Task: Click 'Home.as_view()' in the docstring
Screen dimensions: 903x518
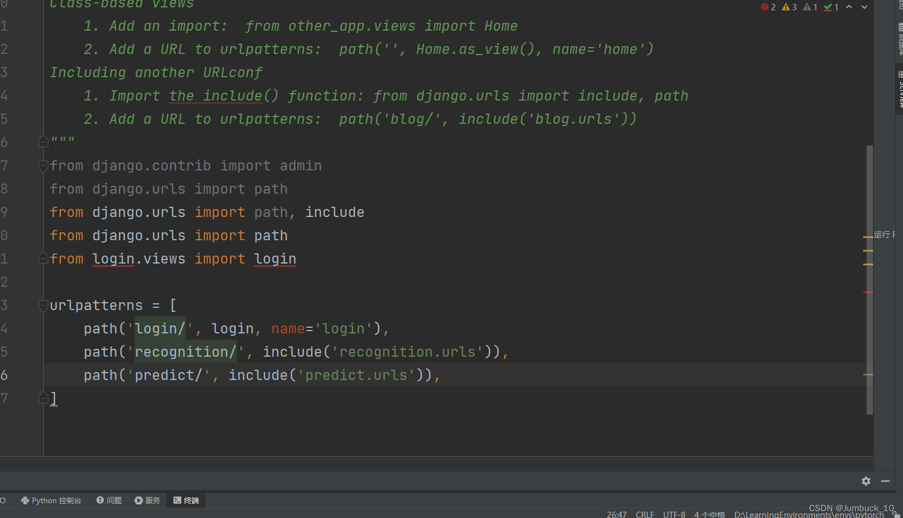Action: (x=476, y=49)
